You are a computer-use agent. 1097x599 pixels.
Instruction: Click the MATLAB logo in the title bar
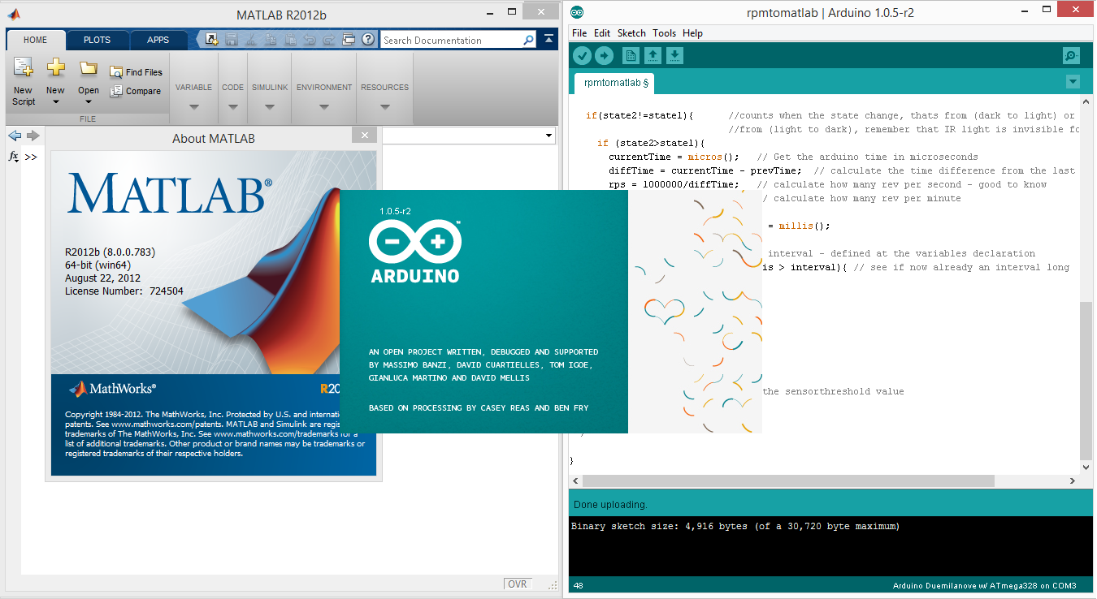pyautogui.click(x=14, y=14)
